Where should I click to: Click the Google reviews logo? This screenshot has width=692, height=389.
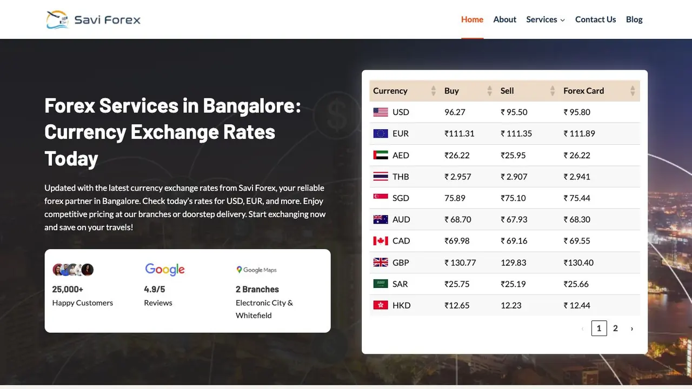[x=165, y=270]
